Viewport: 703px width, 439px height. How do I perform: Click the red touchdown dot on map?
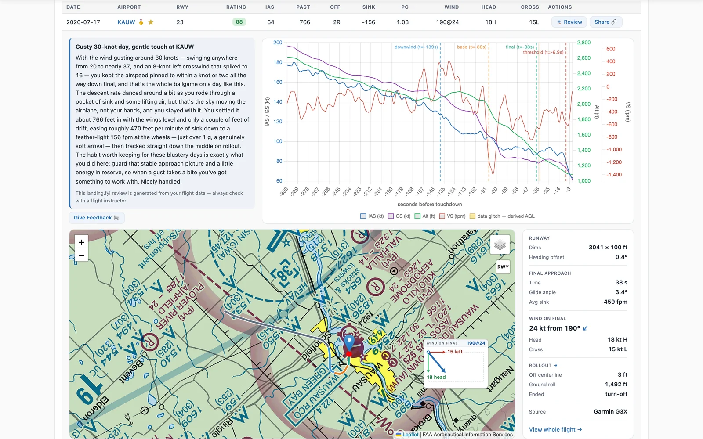(349, 354)
